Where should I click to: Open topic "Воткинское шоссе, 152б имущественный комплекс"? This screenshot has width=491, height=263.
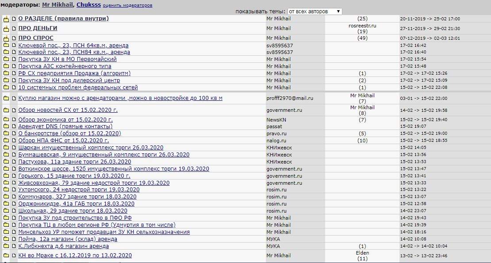(114, 168)
